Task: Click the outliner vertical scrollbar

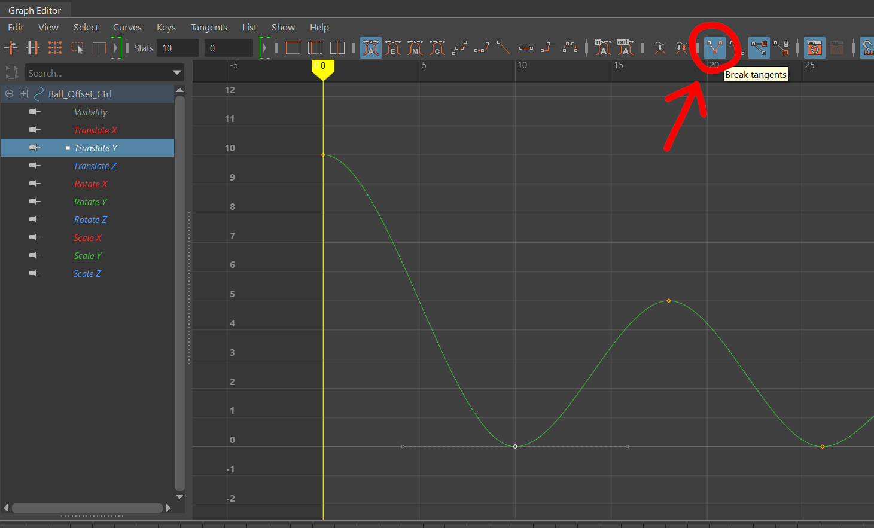Action: (179, 293)
